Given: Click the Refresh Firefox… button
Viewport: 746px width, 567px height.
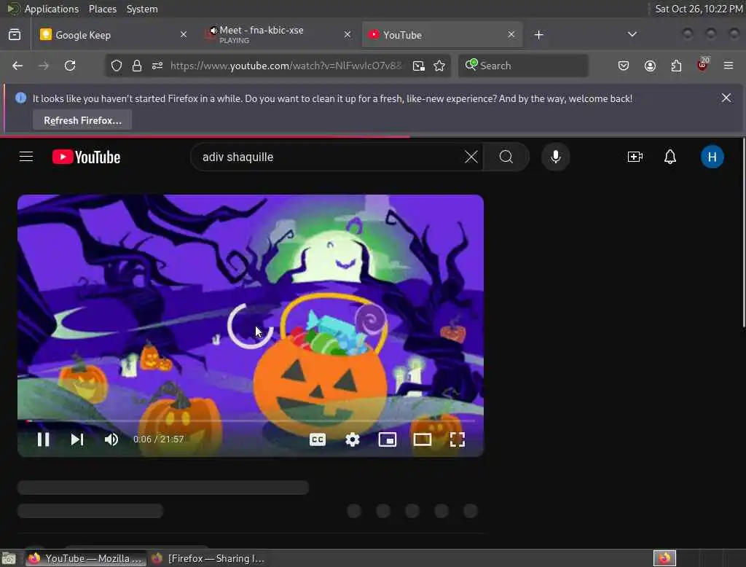Looking at the screenshot, I should point(82,120).
